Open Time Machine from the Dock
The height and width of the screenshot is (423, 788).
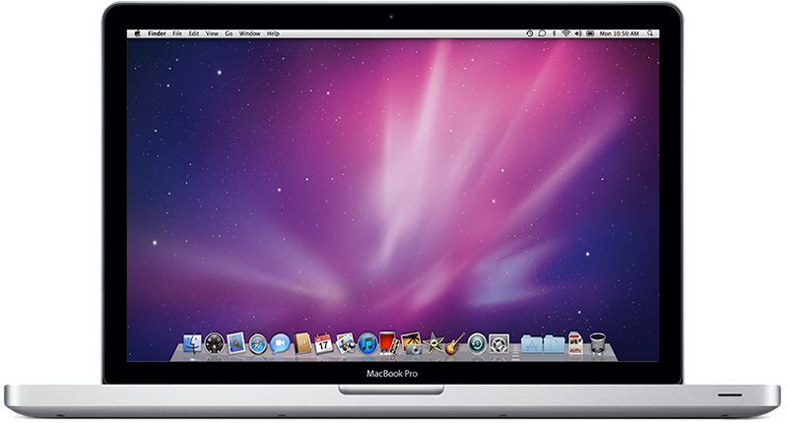477,344
